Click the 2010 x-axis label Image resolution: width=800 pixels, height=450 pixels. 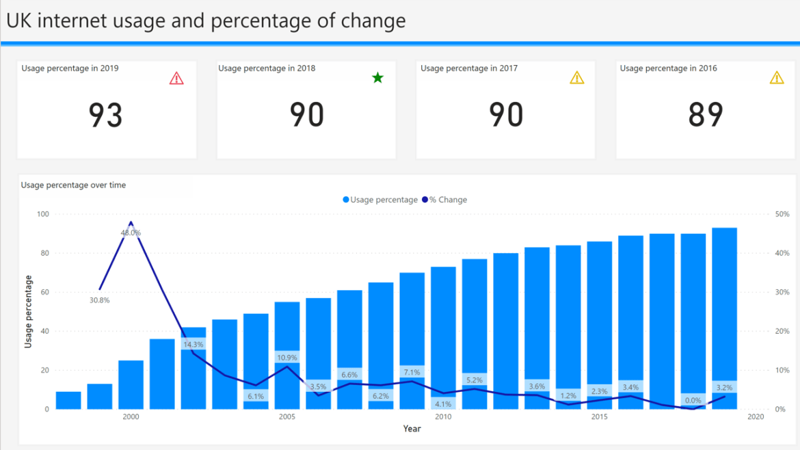click(x=443, y=417)
